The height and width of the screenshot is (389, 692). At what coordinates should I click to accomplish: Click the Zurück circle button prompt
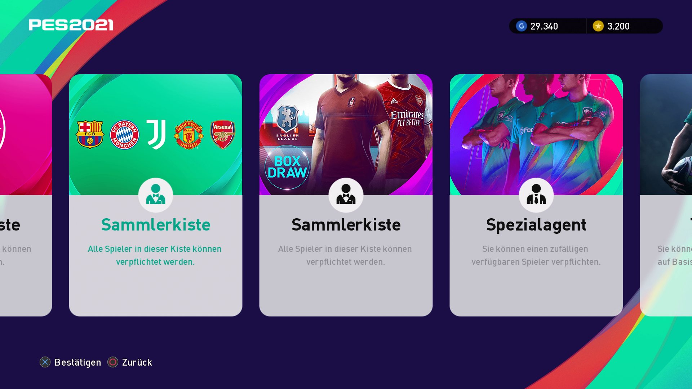click(x=130, y=362)
